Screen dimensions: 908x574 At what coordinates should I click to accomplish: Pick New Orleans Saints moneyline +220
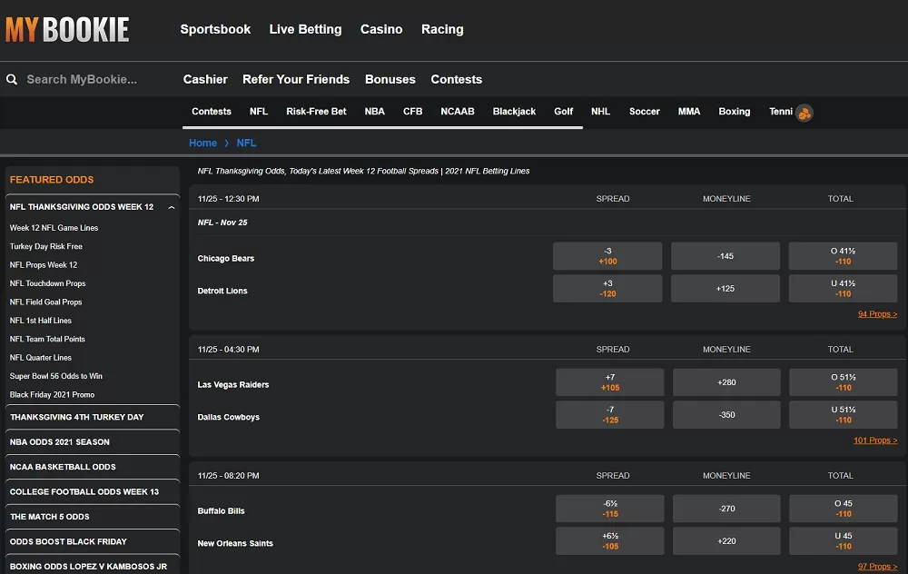click(726, 541)
